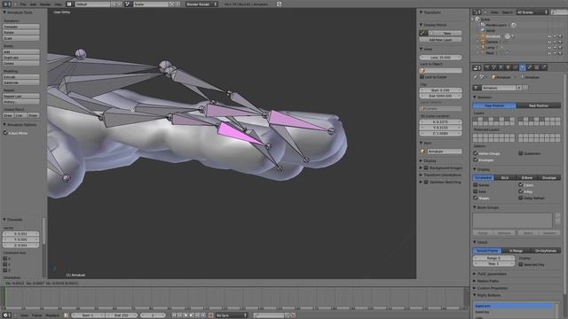The width and height of the screenshot is (568, 319).
Task: Toggle the Vertex Groups deform checkbox
Action: [476, 153]
